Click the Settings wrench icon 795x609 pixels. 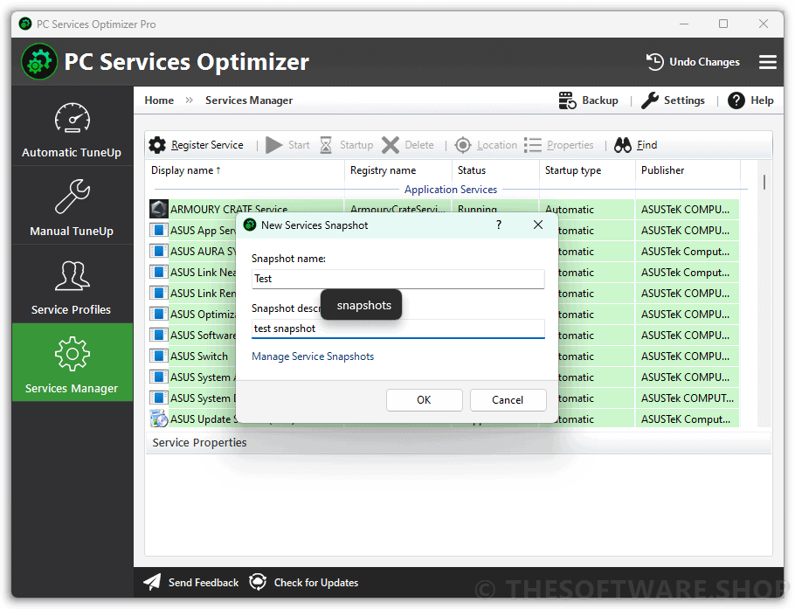(649, 100)
